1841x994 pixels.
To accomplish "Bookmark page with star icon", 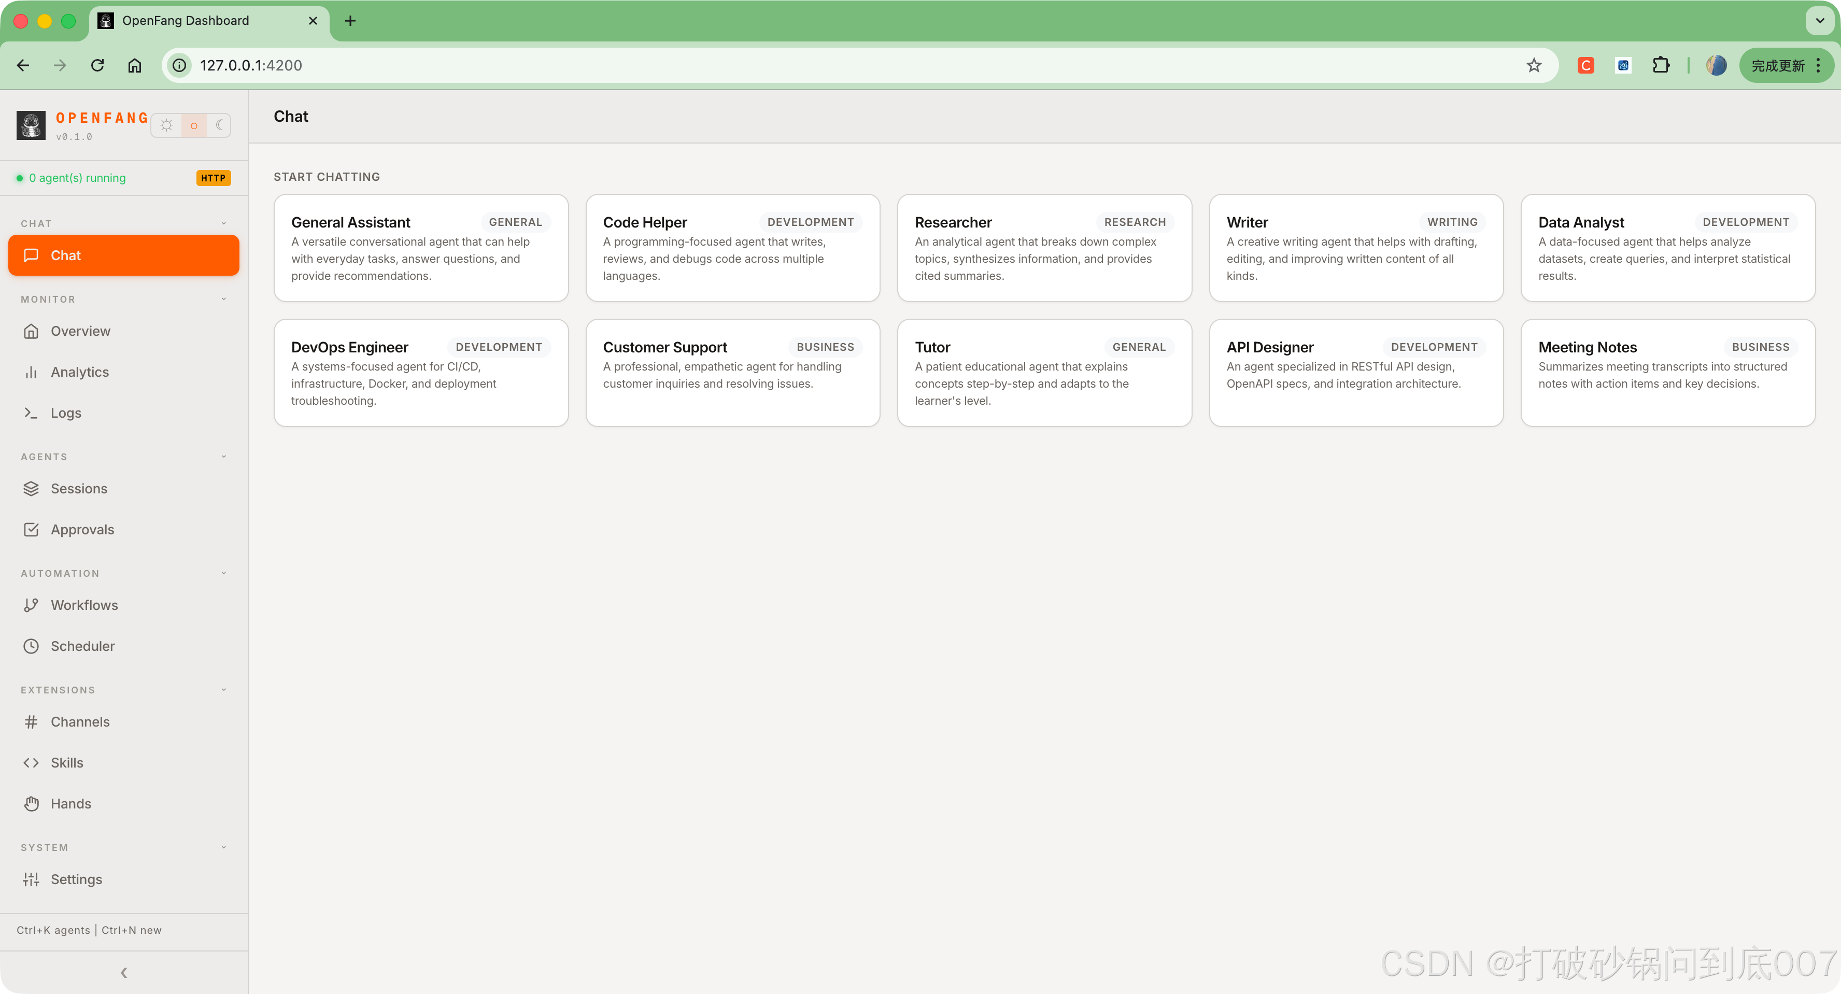I will [x=1534, y=65].
